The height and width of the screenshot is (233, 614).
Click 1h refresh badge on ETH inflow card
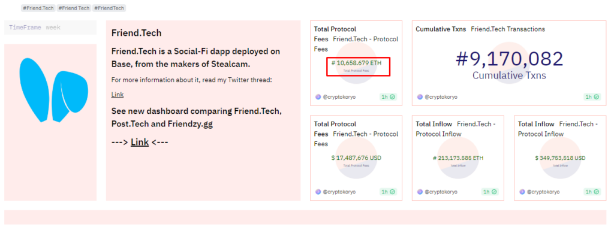[x=490, y=192]
